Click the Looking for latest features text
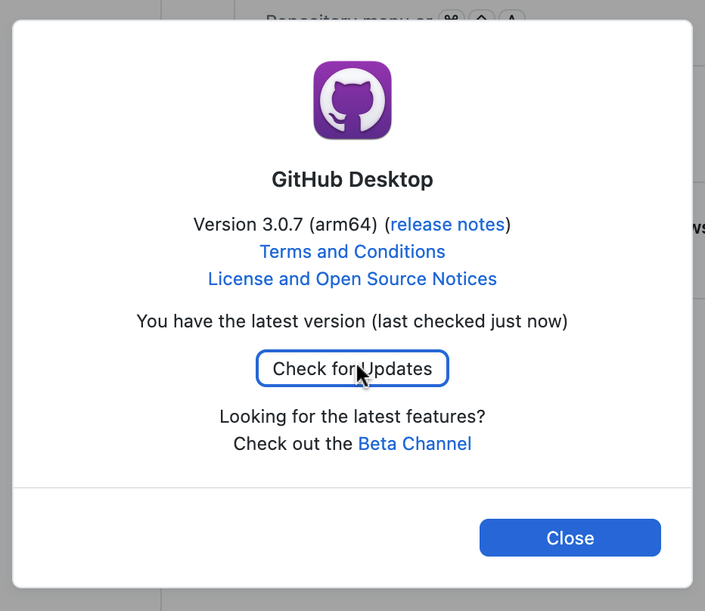The width and height of the screenshot is (705, 611). tap(352, 417)
